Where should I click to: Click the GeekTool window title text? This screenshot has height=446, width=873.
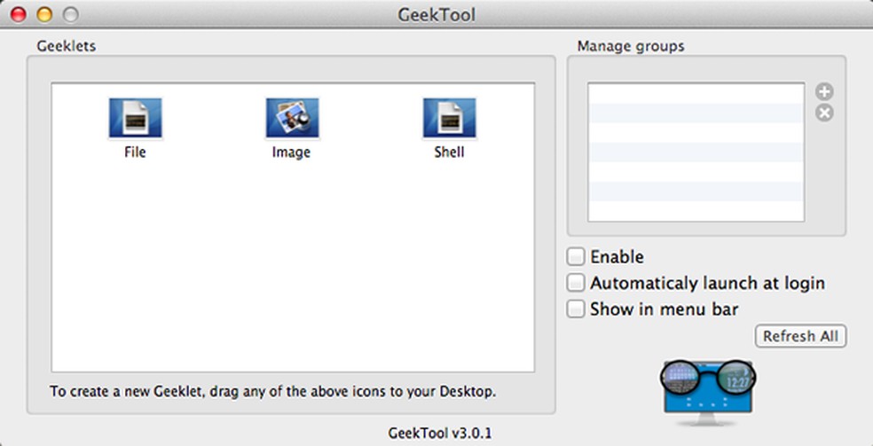point(436,14)
